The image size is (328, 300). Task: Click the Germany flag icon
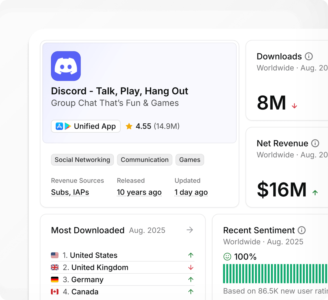tap(55, 279)
